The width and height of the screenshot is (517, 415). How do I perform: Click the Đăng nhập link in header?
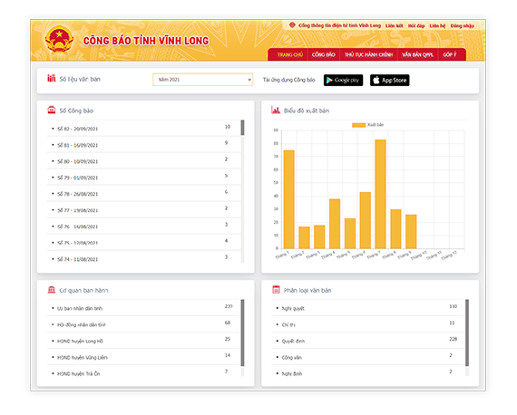point(463,25)
